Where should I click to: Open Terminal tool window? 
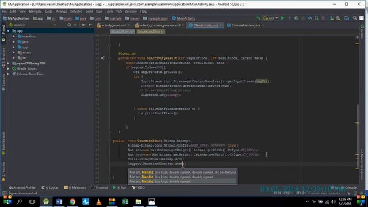point(99,187)
